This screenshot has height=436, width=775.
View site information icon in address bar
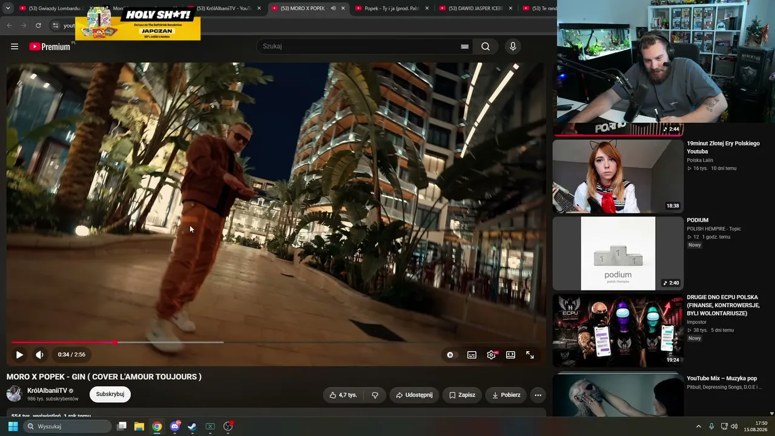coord(56,25)
